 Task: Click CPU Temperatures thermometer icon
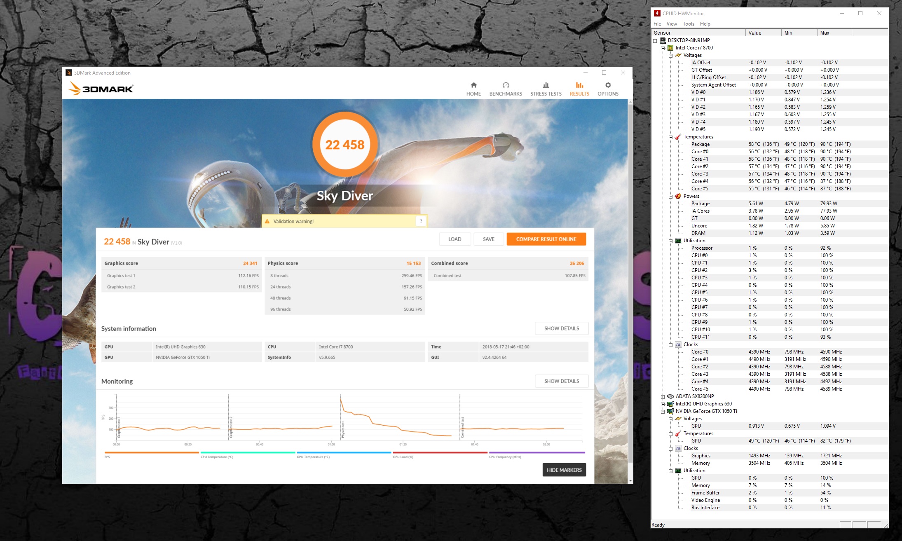pyautogui.click(x=678, y=137)
